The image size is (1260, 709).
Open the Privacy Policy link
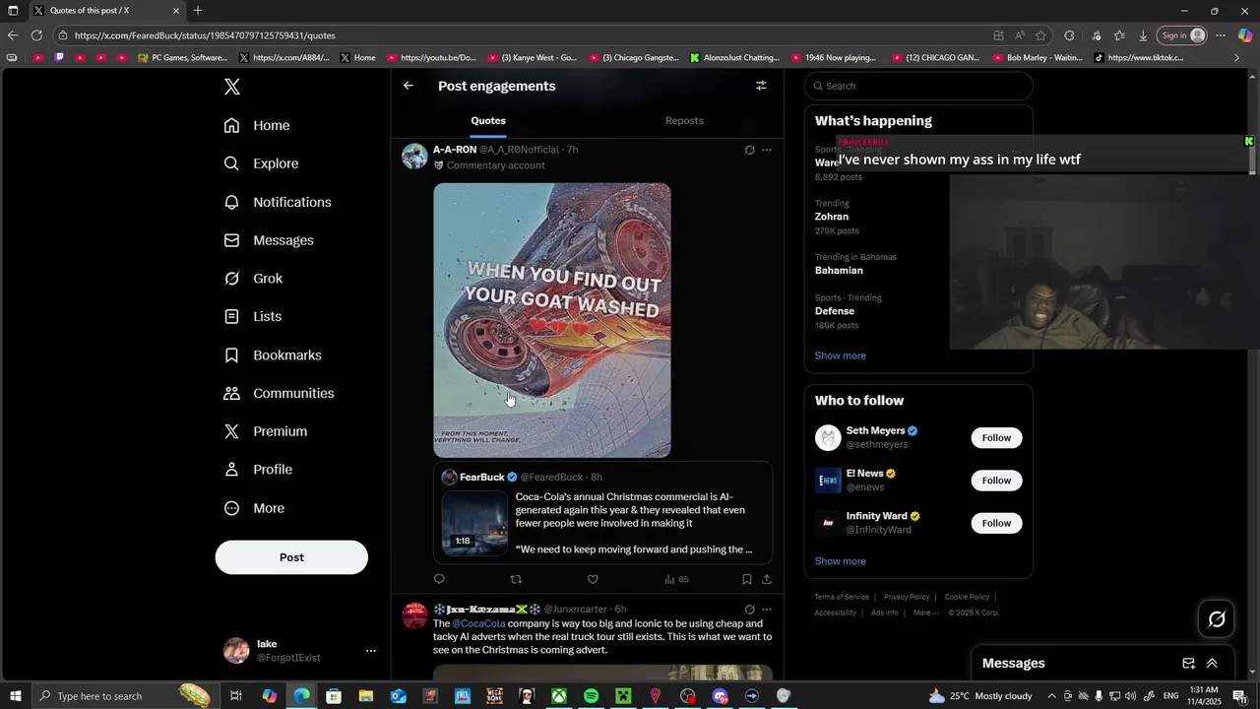907,597
